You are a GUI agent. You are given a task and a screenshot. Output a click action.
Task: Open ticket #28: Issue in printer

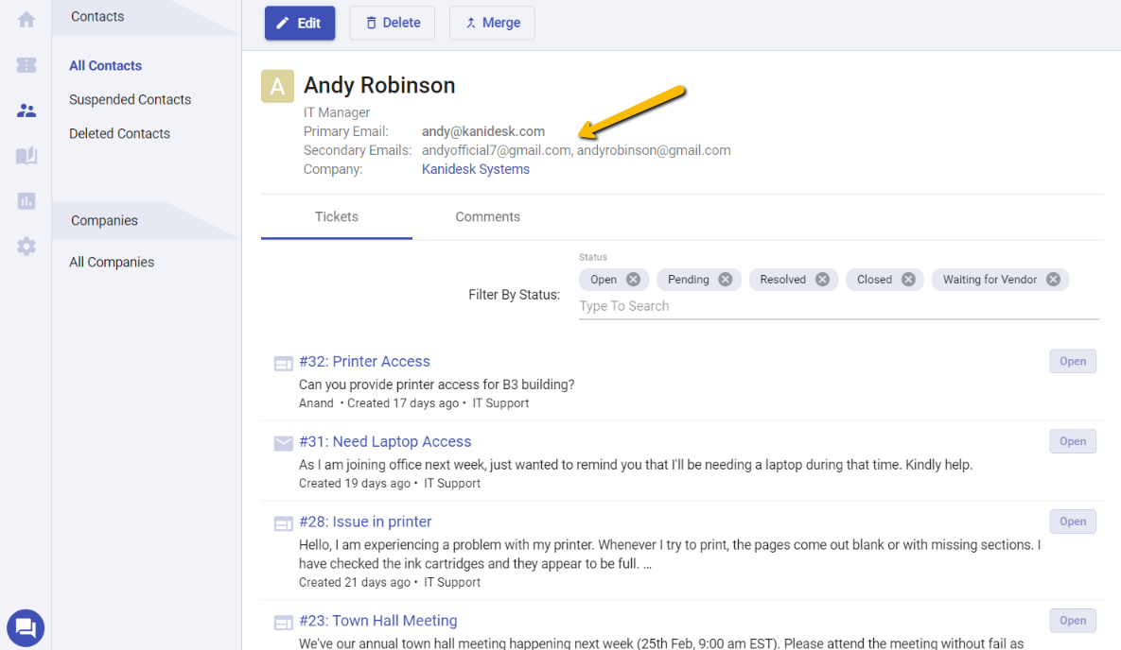365,521
